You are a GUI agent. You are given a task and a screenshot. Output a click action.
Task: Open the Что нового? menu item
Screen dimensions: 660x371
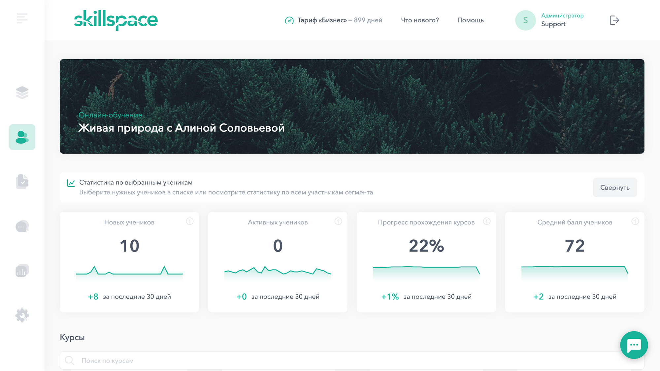coord(420,20)
